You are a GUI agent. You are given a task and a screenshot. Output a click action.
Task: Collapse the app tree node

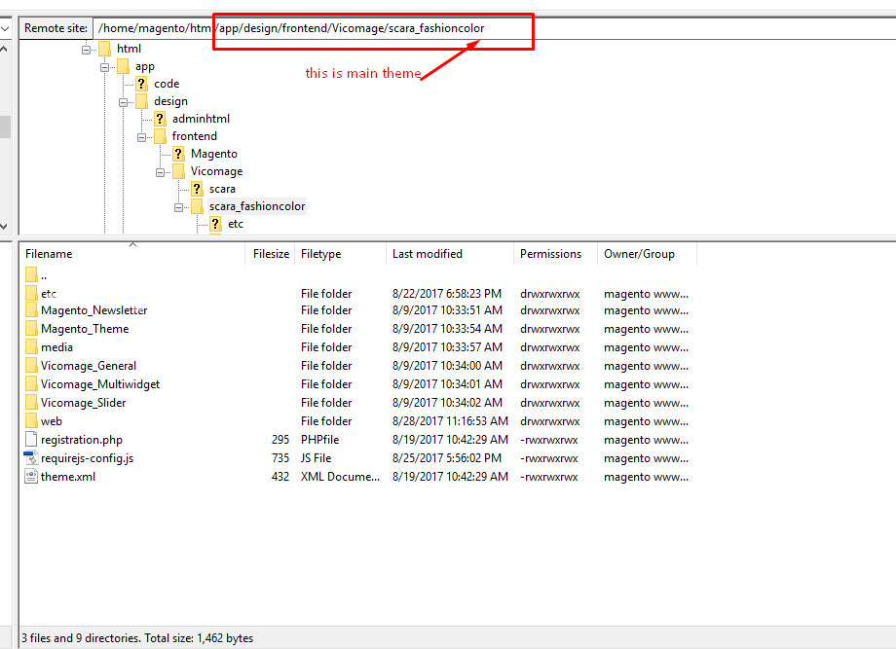click(x=104, y=67)
